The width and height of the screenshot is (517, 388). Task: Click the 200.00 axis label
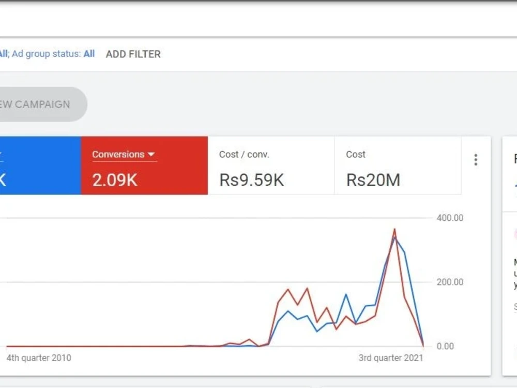tap(450, 282)
